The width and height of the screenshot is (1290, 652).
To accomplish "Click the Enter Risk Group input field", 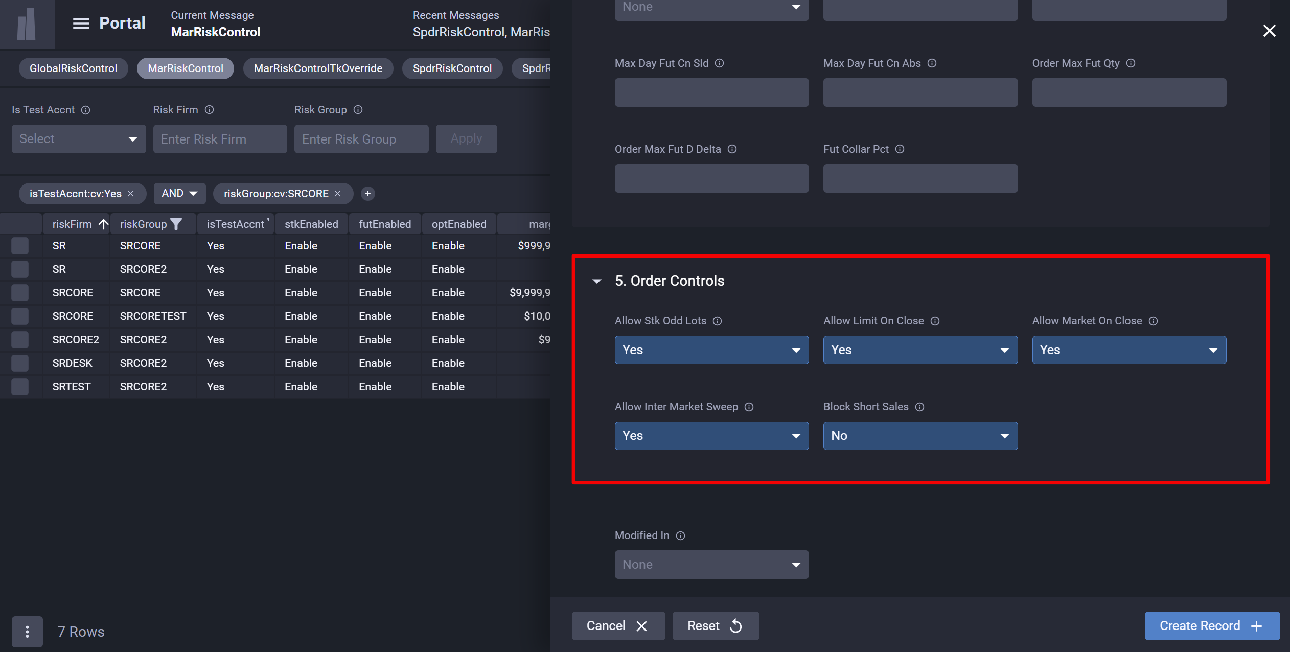I will (x=361, y=138).
